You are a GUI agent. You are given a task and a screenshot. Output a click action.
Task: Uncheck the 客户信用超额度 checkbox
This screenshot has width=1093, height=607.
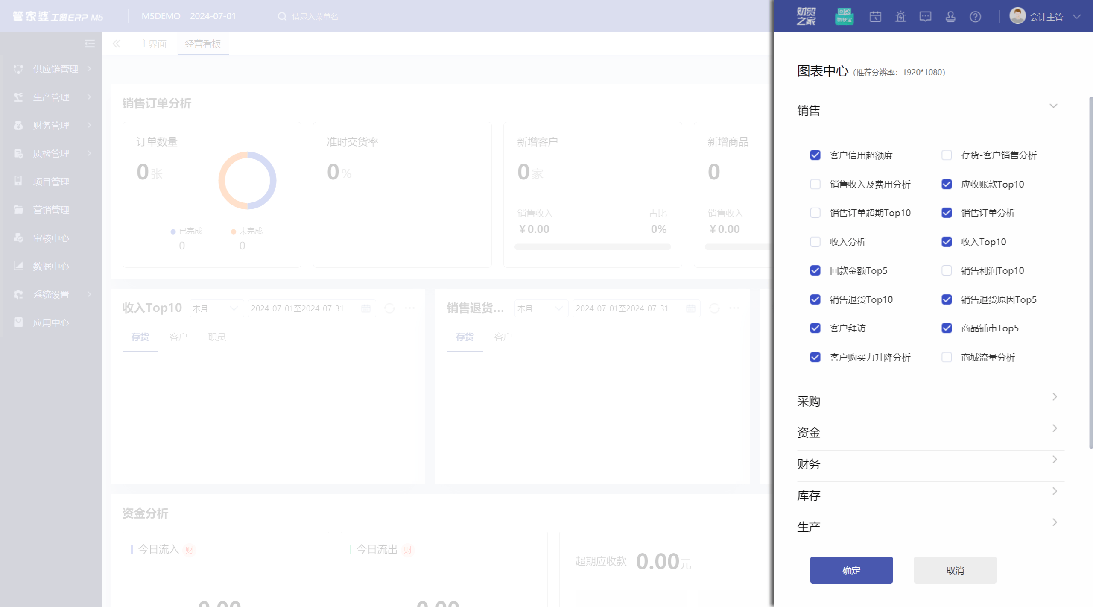[x=815, y=155]
